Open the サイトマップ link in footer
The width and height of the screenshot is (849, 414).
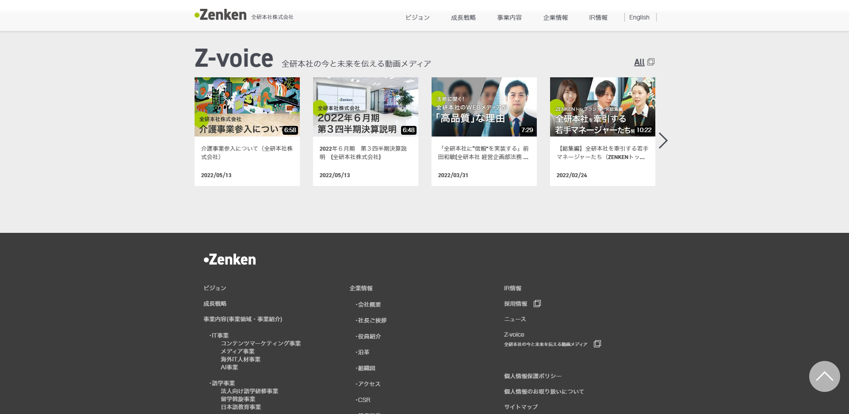click(x=521, y=407)
